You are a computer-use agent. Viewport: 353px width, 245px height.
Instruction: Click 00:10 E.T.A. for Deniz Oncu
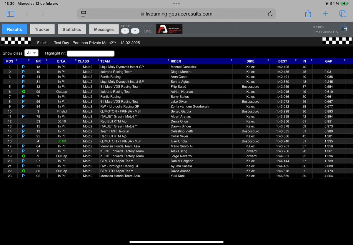(x=62, y=121)
